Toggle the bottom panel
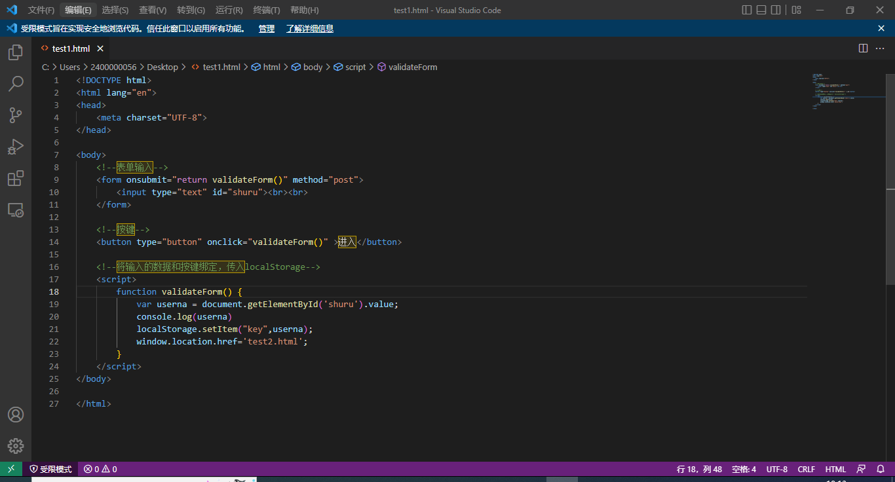895x482 pixels. point(761,10)
